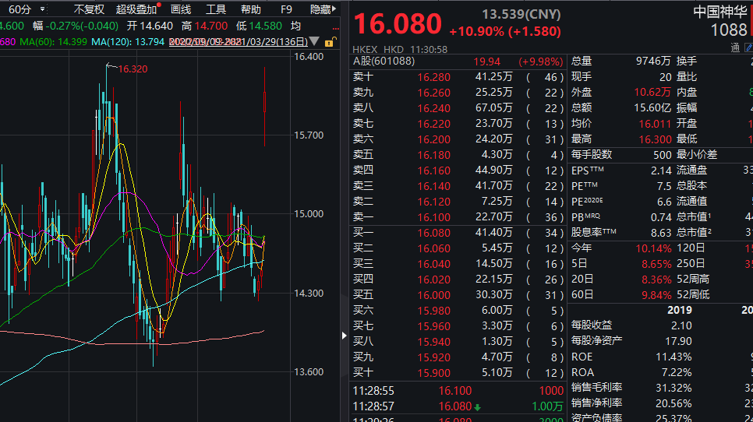Click the 均价 16.011 value

[x=655, y=124]
